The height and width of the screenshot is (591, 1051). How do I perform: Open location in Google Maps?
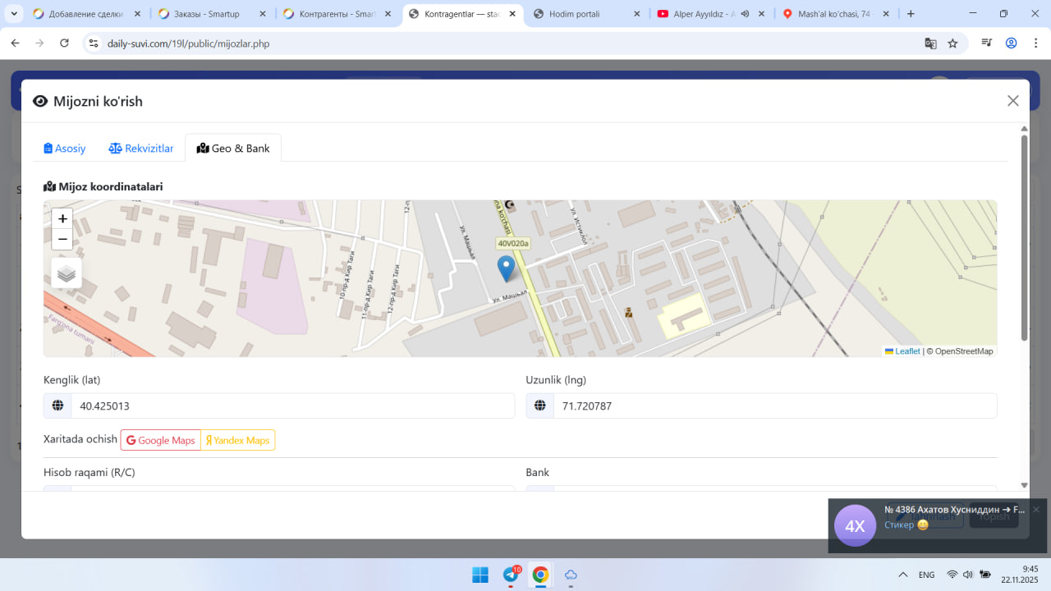[161, 440]
